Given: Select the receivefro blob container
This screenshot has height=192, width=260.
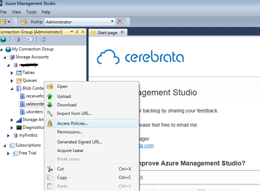Looking at the screenshot, I should 35,96.
